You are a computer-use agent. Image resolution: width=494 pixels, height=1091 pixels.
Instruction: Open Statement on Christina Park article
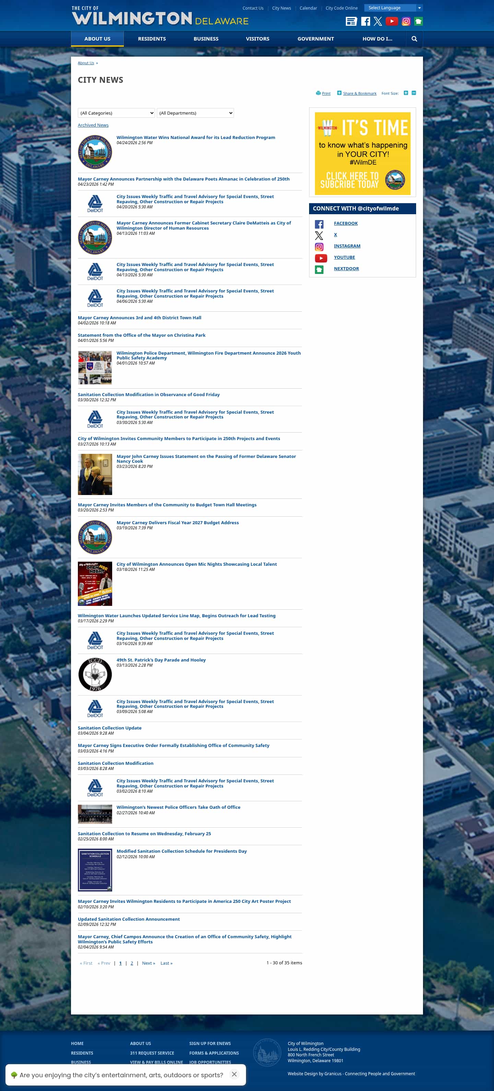click(141, 335)
